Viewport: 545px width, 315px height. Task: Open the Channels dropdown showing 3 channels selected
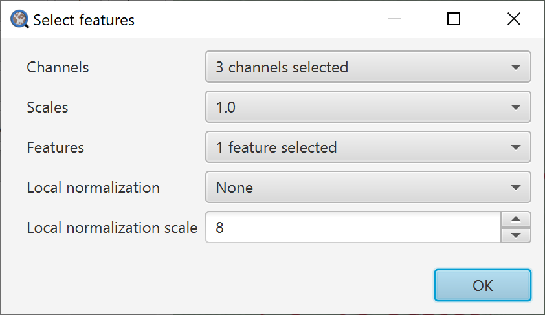[x=368, y=67]
